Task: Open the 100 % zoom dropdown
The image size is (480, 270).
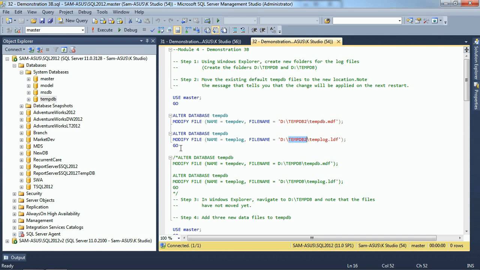Action: [178, 238]
